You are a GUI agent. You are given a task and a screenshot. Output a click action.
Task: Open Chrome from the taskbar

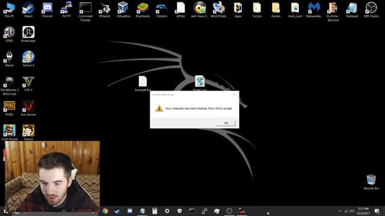coord(105,211)
